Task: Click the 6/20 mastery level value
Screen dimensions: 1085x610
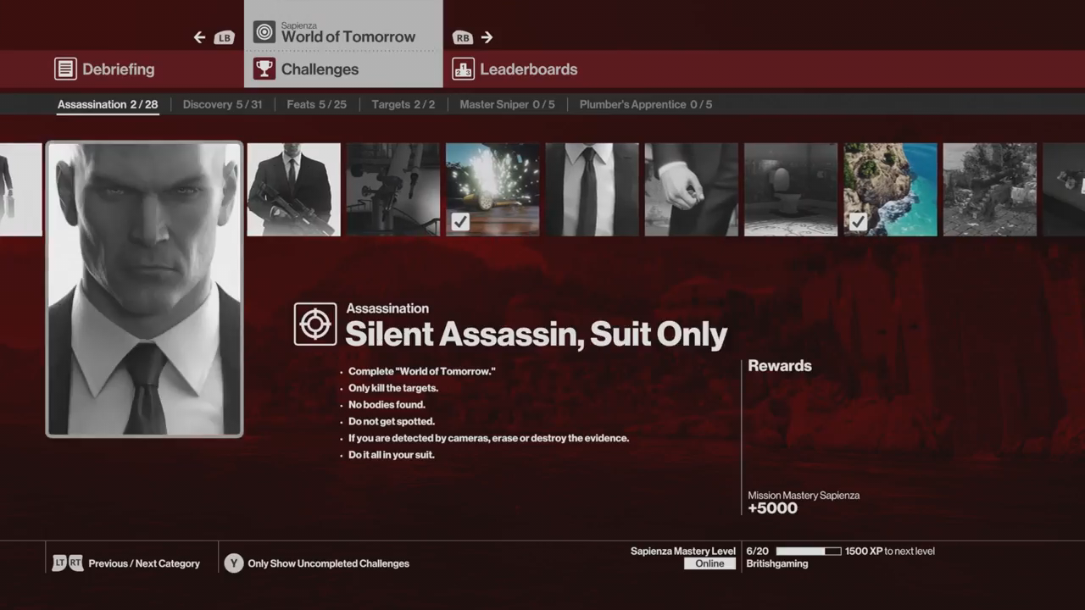Action: 758,552
